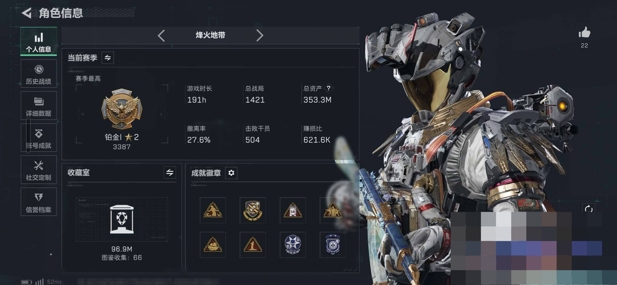Click the sidebar vertical scroll handle

click(28, 135)
